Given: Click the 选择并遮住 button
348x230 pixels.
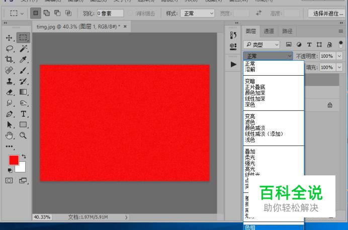Looking at the screenshot, I should (327, 14).
